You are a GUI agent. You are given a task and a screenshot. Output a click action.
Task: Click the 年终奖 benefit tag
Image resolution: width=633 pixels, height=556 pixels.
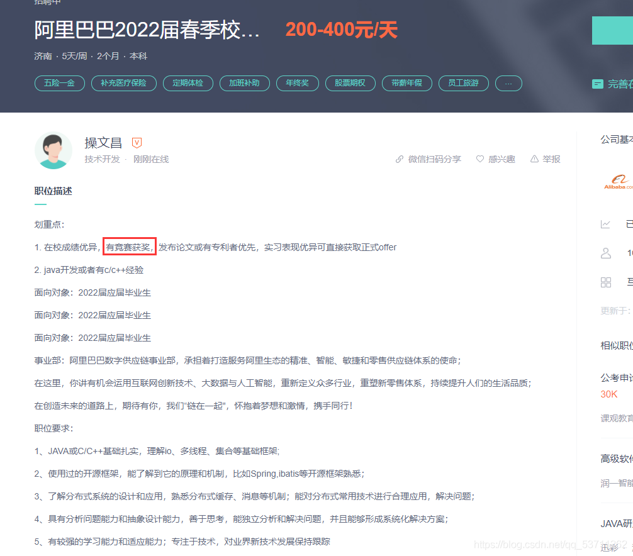[x=298, y=83]
